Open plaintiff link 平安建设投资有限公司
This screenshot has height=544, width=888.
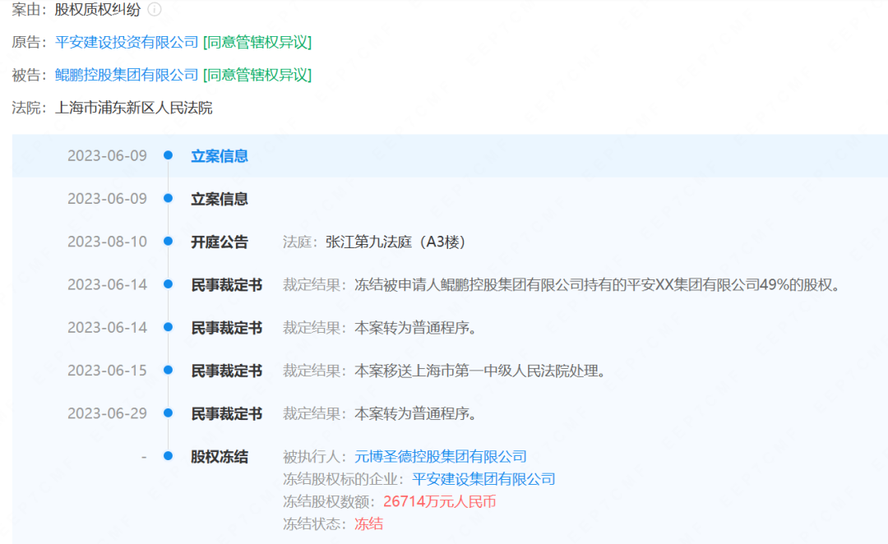pos(127,42)
